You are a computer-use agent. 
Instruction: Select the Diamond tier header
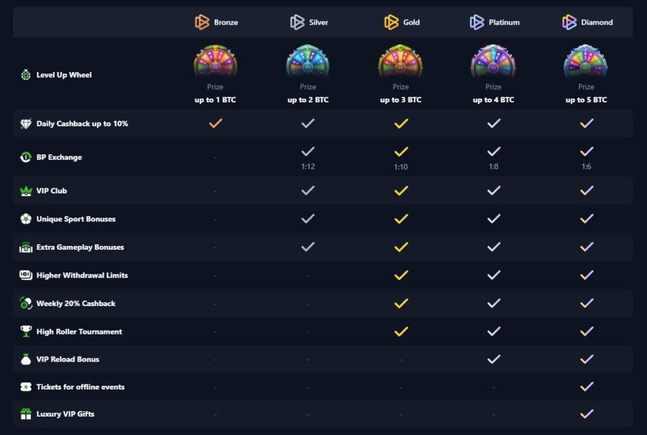pos(585,22)
